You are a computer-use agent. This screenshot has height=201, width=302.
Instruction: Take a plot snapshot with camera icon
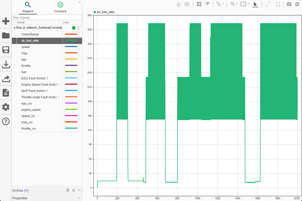[289, 4]
